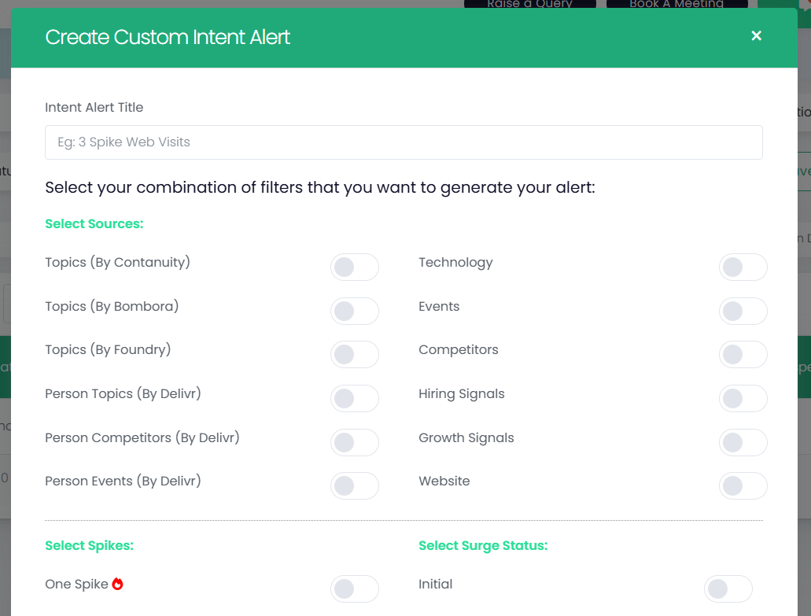
Task: Turn on Initial surge status toggle
Action: point(728,589)
